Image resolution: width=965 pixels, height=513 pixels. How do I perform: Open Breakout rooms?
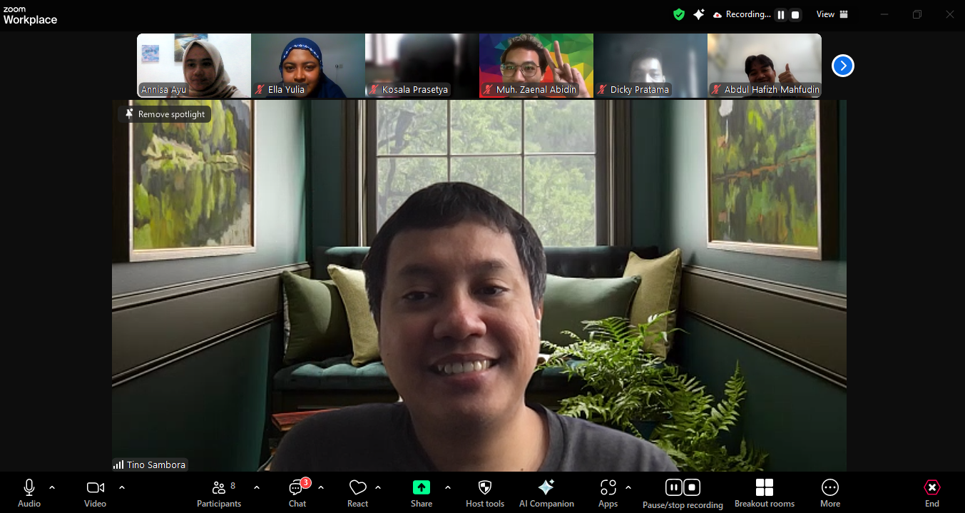pos(765,493)
